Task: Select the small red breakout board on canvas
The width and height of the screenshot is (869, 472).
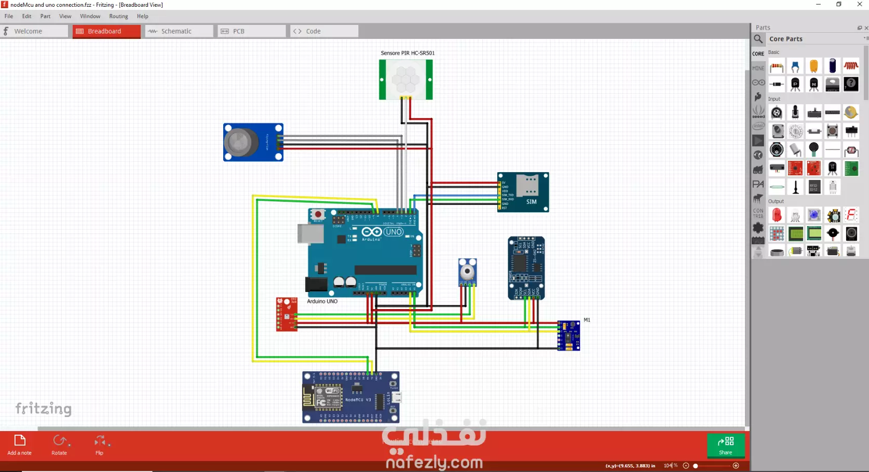Action: pyautogui.click(x=287, y=314)
